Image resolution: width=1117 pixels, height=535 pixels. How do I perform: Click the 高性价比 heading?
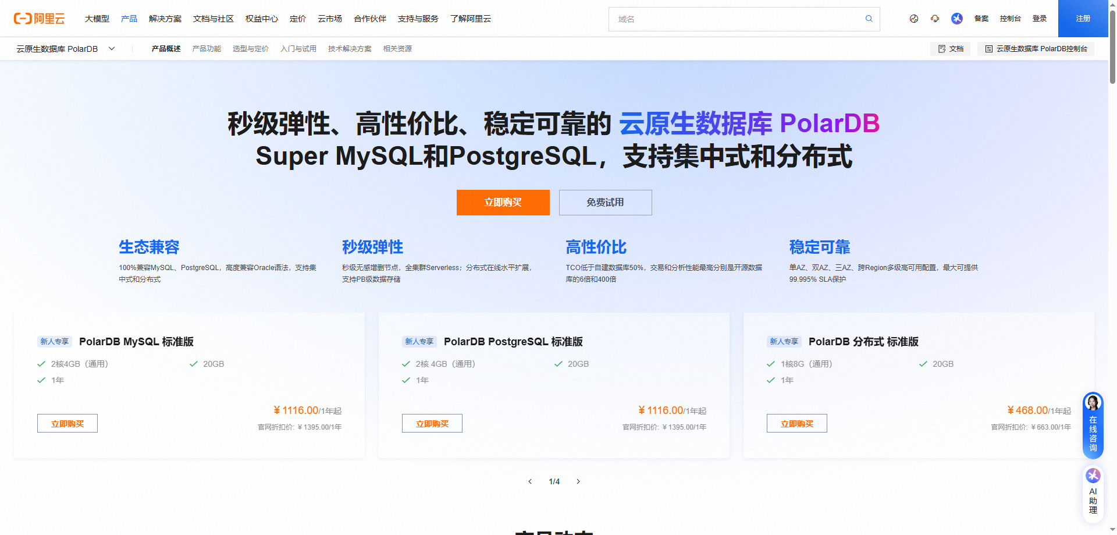(596, 247)
